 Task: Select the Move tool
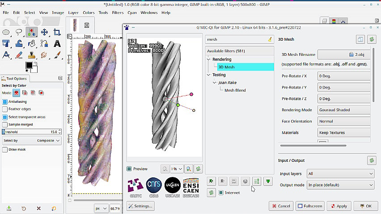pyautogui.click(x=44, y=32)
